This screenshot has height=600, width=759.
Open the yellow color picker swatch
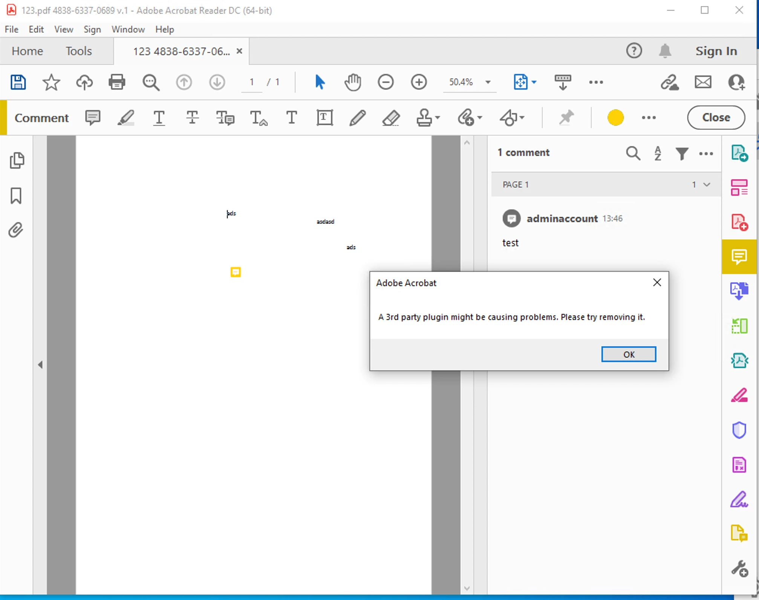coord(615,118)
